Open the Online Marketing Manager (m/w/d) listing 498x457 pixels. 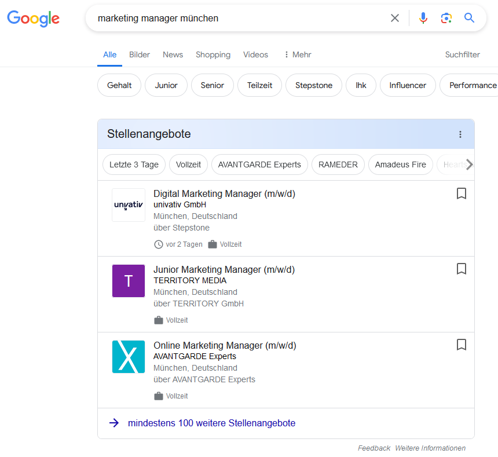click(225, 345)
